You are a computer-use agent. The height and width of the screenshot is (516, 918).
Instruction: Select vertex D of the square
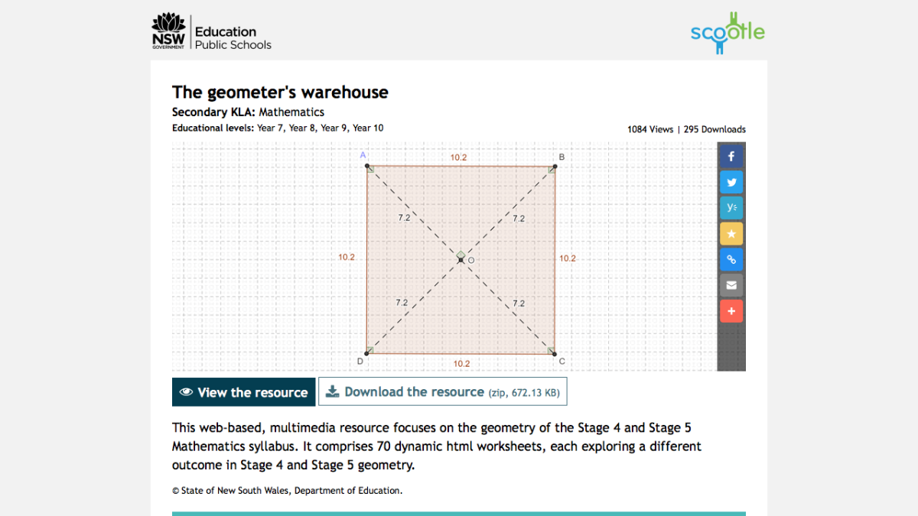(368, 352)
